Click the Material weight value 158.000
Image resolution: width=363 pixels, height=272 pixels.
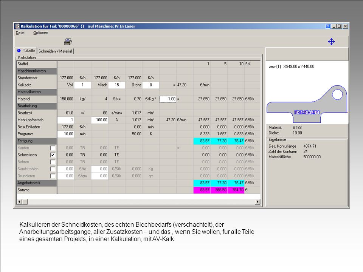coord(67,99)
